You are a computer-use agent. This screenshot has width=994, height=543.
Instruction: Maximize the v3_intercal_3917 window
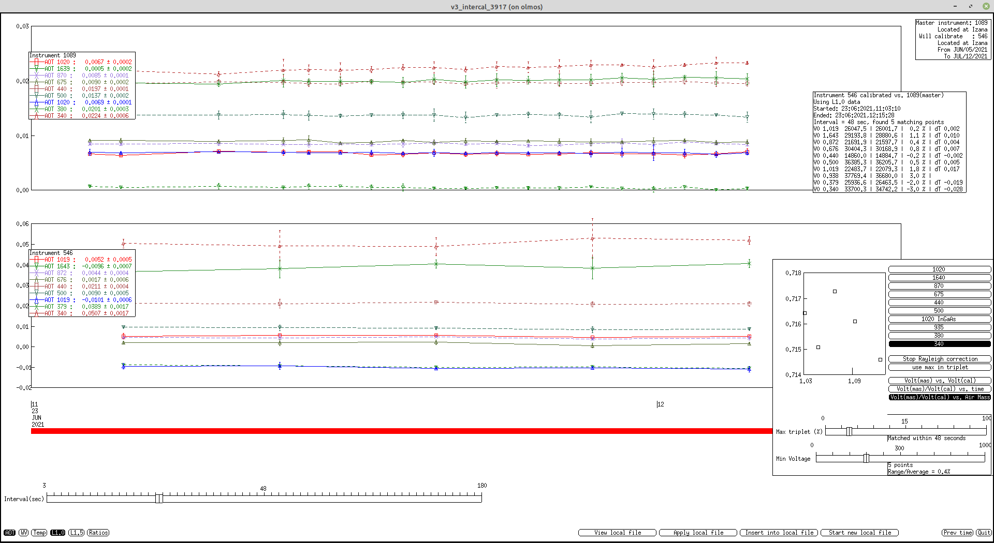pos(971,6)
